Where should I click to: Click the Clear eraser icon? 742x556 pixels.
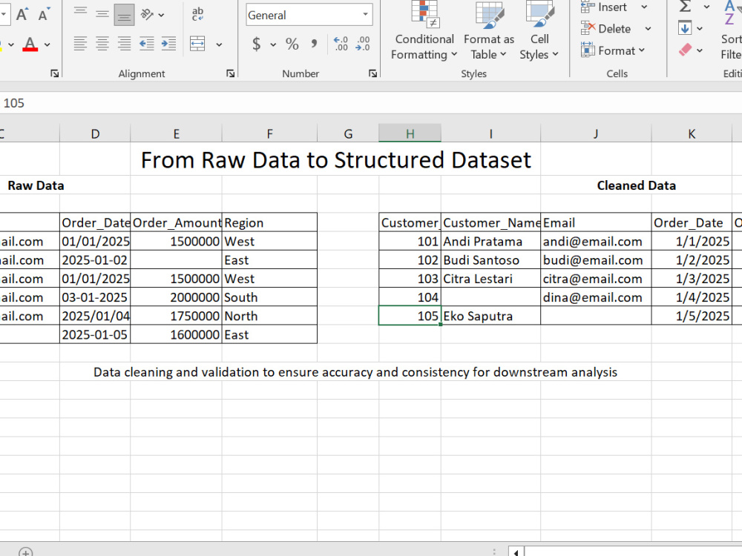(685, 50)
